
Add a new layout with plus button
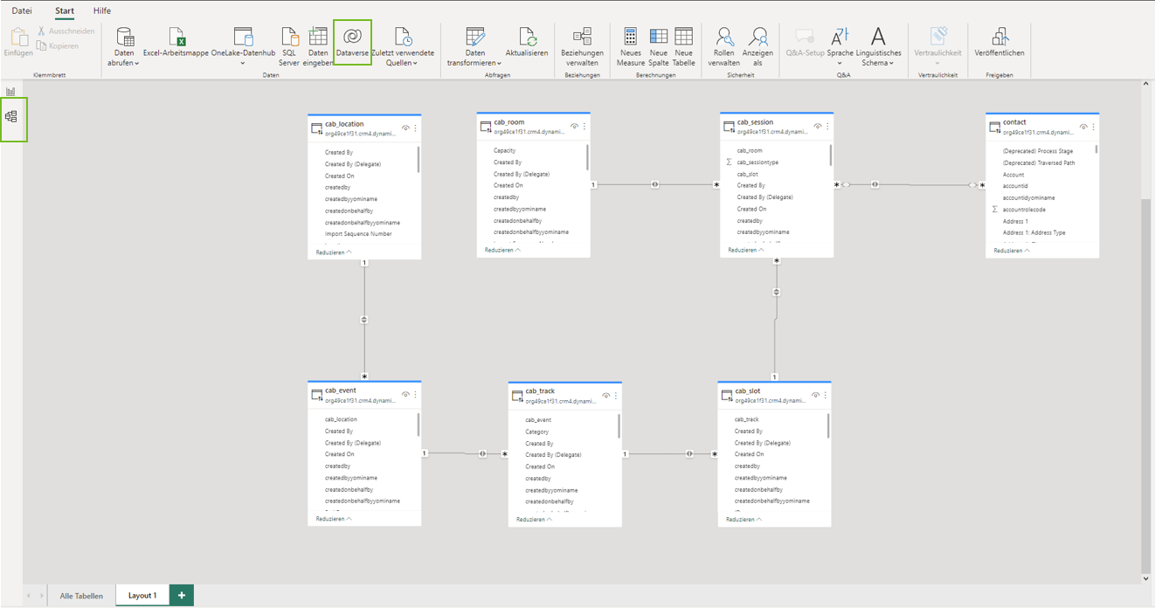[182, 596]
